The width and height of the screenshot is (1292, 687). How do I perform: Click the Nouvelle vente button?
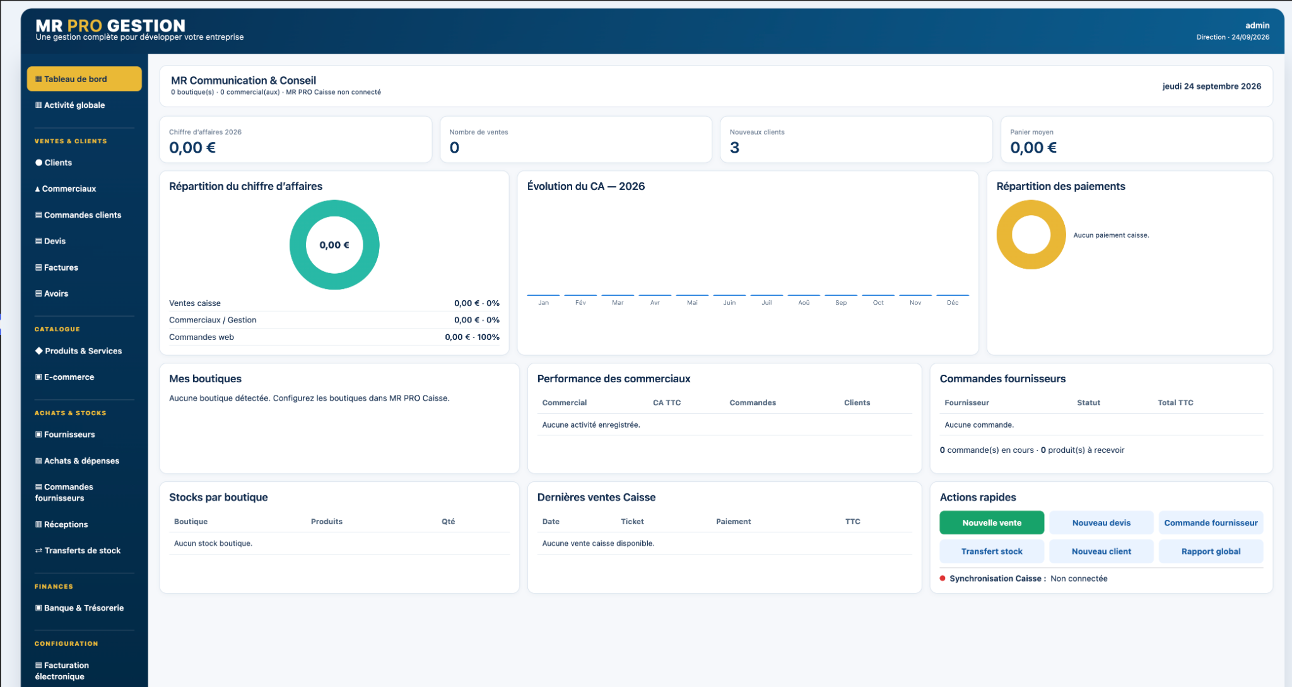coord(992,522)
